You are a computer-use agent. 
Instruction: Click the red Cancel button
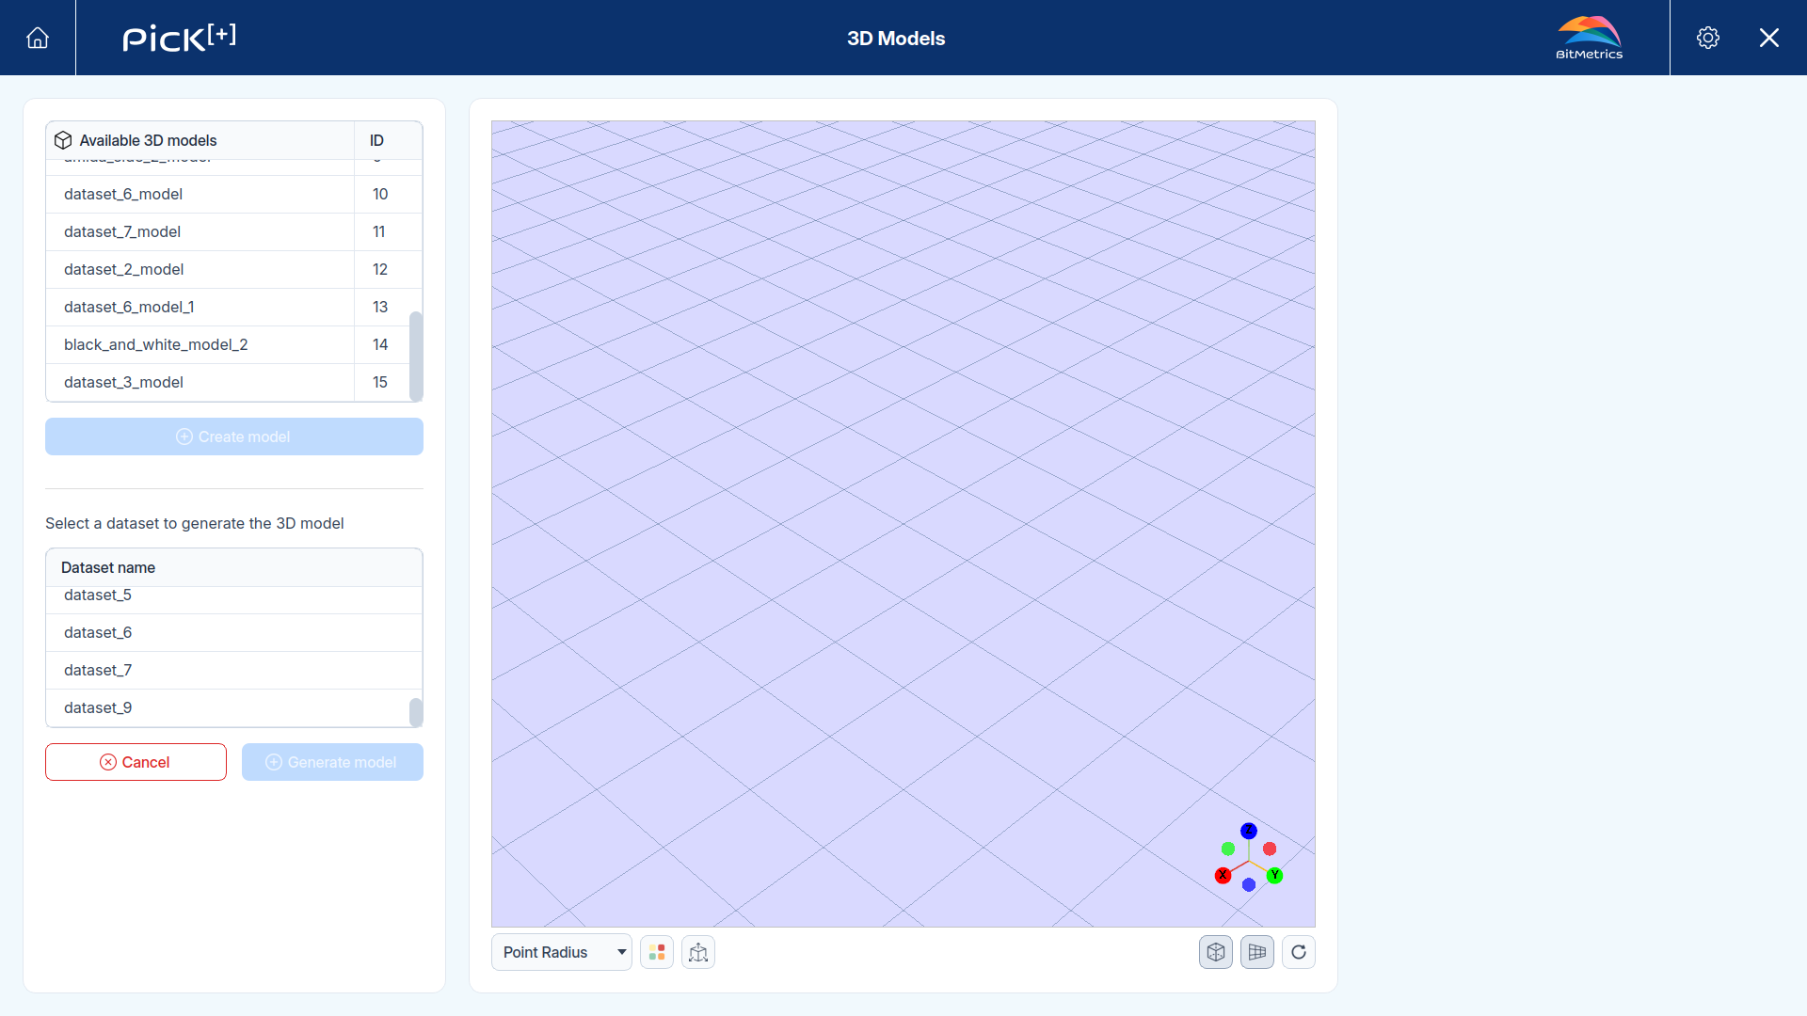[136, 762]
